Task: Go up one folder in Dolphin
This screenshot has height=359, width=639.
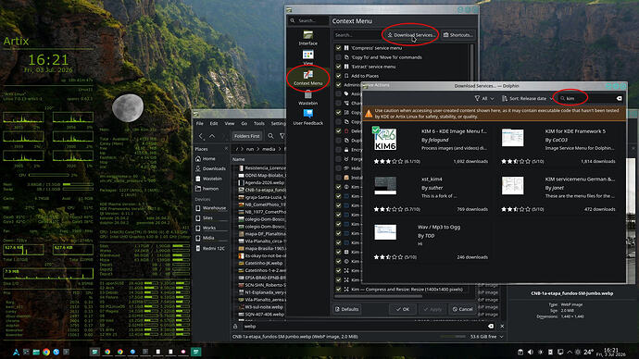Action: point(212,136)
